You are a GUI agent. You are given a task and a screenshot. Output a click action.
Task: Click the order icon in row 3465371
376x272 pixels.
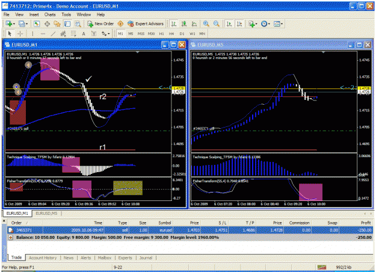(11, 230)
